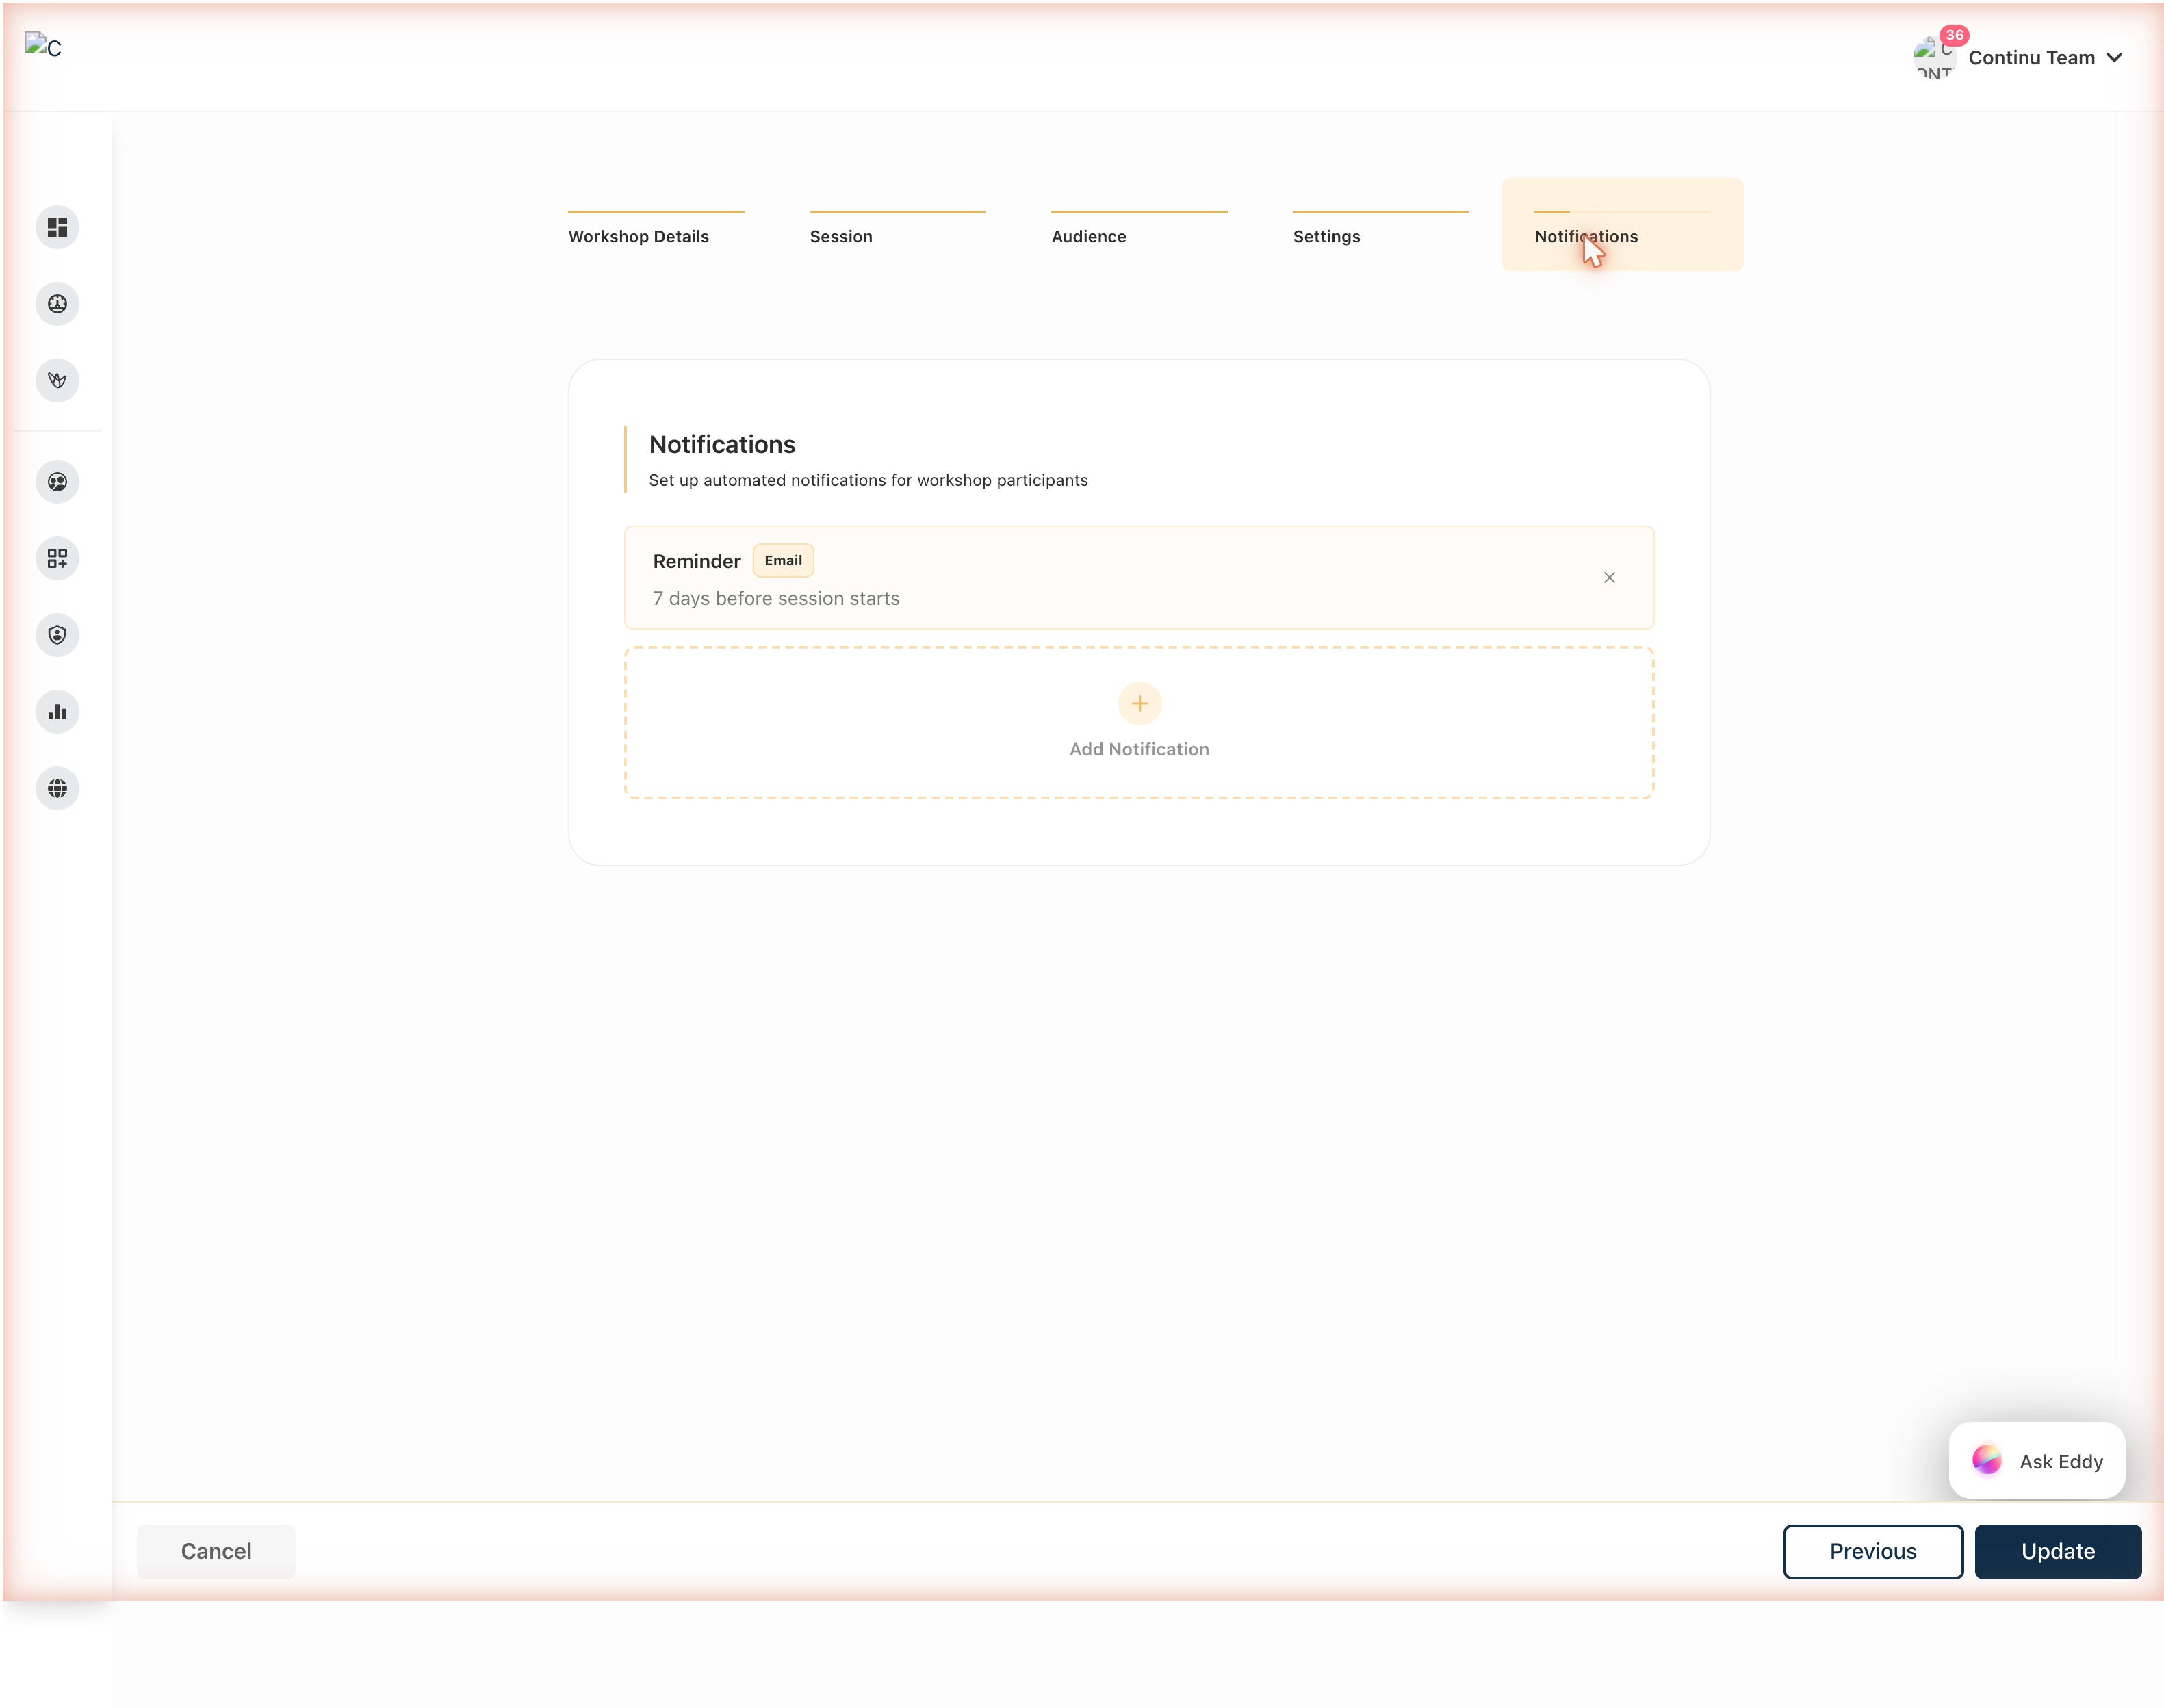Open the people group icon in sidebar

point(57,482)
